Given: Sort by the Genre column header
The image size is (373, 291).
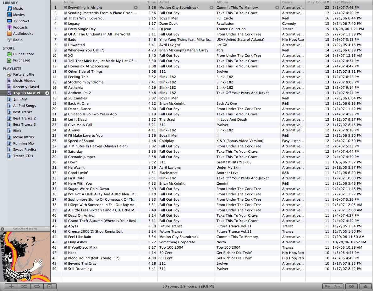Looking at the screenshot, I should (293, 2).
